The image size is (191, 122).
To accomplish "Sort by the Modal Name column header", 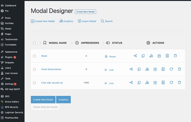I will [x=58, y=43].
